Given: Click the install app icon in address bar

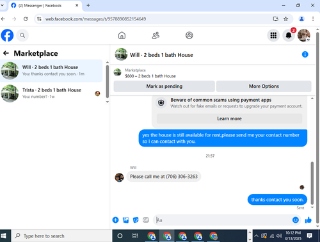Looking at the screenshot, I should point(276,19).
